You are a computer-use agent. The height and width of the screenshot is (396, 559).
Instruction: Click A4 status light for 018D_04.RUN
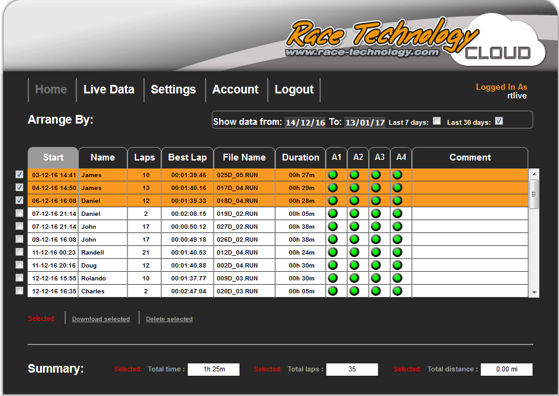pos(398,201)
